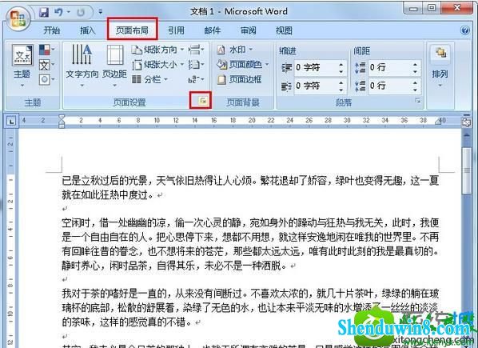
Task: Click the tab selector L button
Action: pos(11,122)
